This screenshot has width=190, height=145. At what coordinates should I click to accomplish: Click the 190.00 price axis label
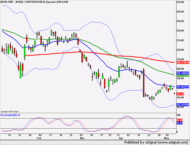point(180,78)
